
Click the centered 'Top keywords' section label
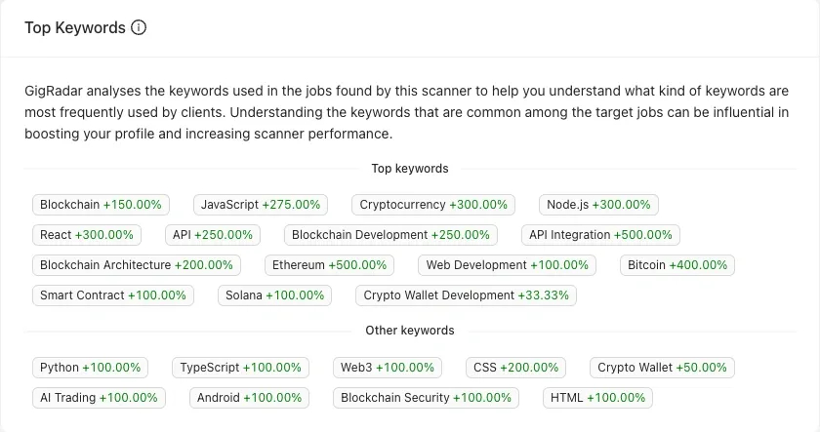pos(410,169)
